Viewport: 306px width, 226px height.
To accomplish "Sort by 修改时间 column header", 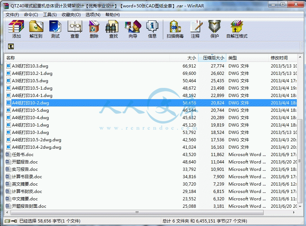I will (283, 58).
